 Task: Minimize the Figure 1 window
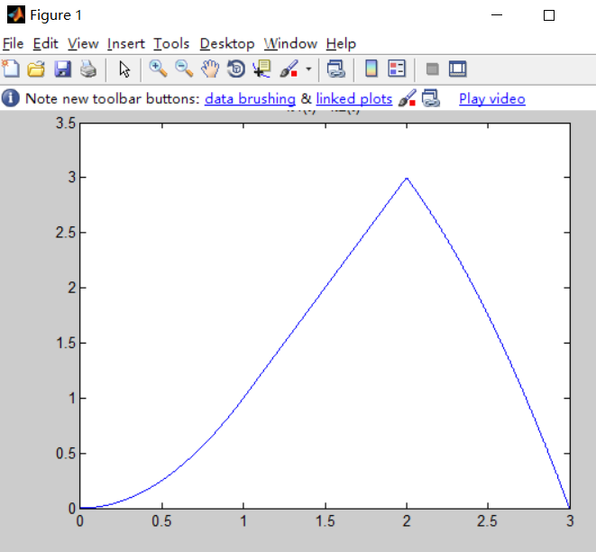coord(497,15)
